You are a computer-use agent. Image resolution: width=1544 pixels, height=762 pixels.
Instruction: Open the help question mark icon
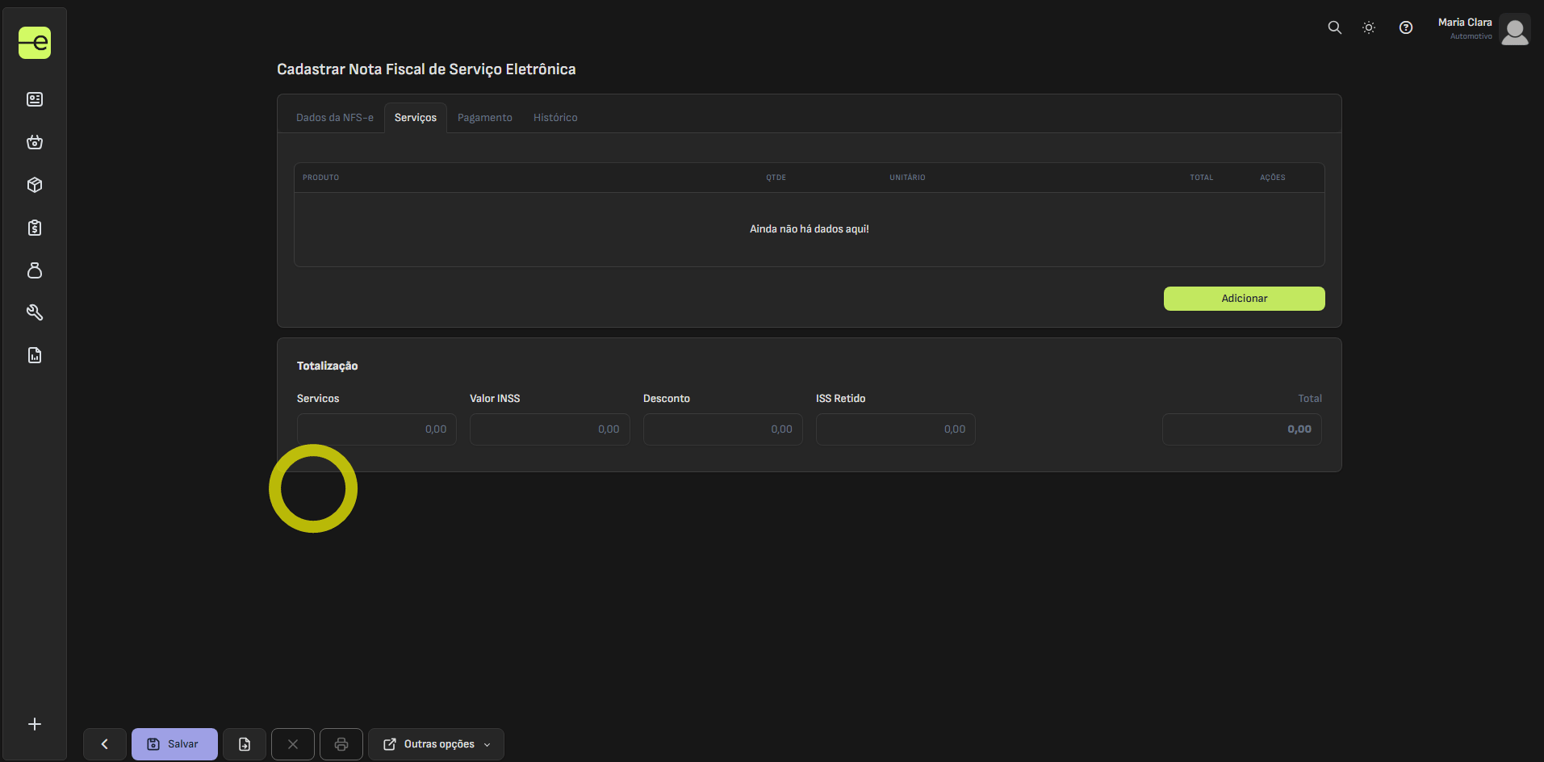[1406, 27]
